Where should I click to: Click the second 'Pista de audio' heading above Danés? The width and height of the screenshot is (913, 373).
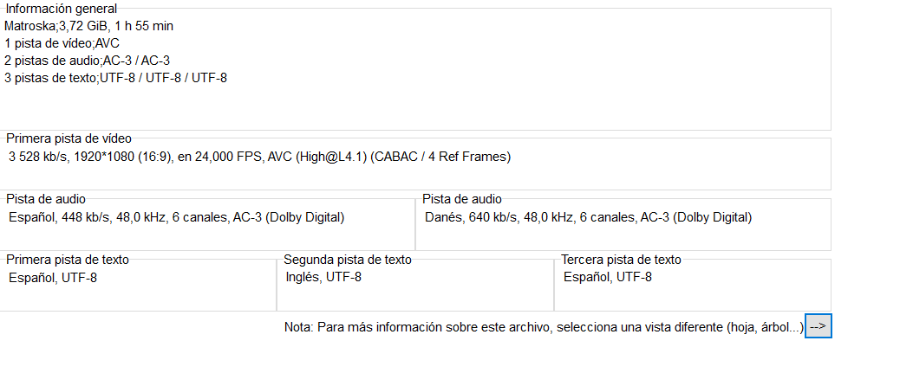pos(462,199)
